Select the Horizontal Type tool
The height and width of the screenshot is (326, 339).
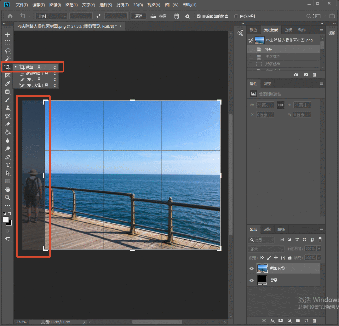point(8,165)
